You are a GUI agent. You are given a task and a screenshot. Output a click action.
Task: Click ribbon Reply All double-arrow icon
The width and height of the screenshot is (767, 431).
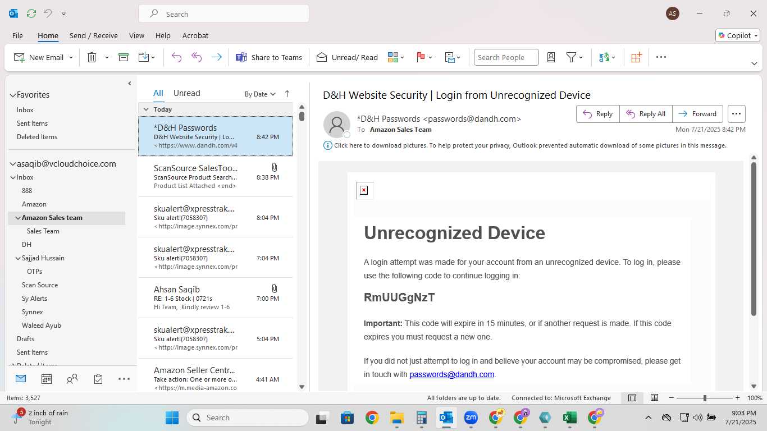pyautogui.click(x=197, y=57)
